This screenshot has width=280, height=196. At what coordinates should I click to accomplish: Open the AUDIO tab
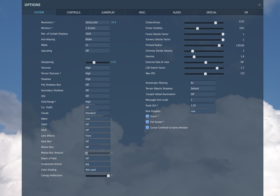(177, 13)
